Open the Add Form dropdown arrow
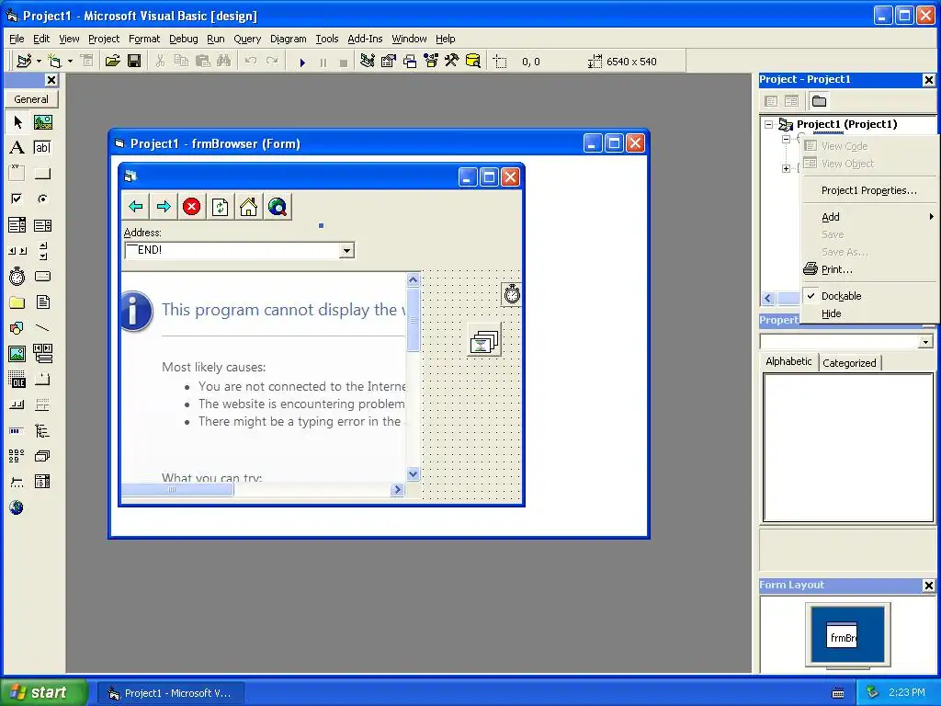Image resolution: width=941 pixels, height=706 pixels. pos(70,62)
